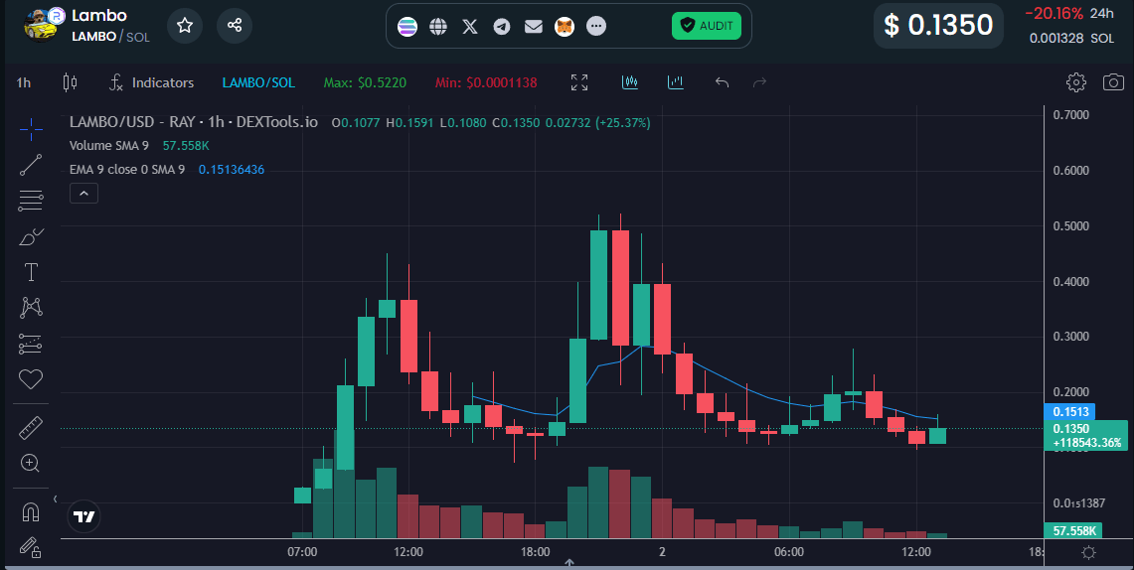Click the EMA 9 close 0 SMA 9 legend
This screenshot has width=1134, height=570.
point(126,170)
